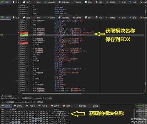
Task: Toggle breakpoint dot beside the FF15 call row
Action: pos(19,33)
